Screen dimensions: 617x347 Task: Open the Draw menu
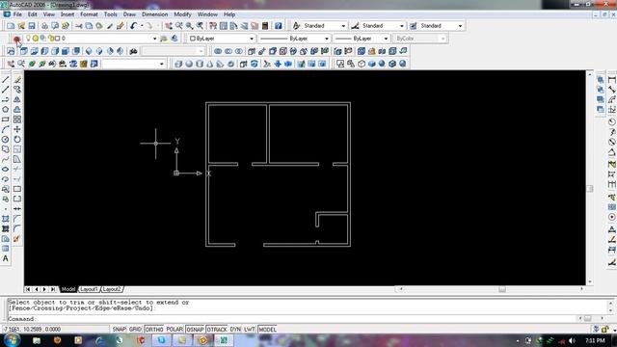pos(129,14)
